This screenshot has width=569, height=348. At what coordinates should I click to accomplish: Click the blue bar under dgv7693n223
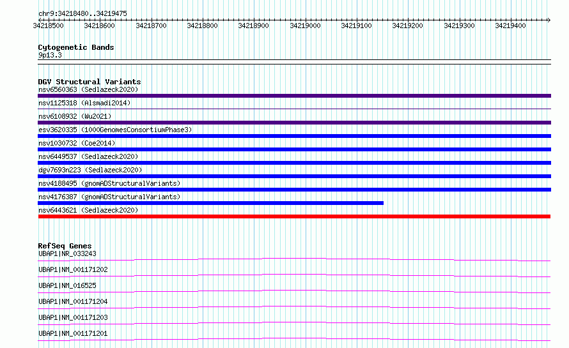click(x=294, y=176)
